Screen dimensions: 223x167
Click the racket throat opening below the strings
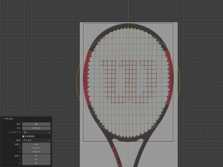tap(128, 141)
